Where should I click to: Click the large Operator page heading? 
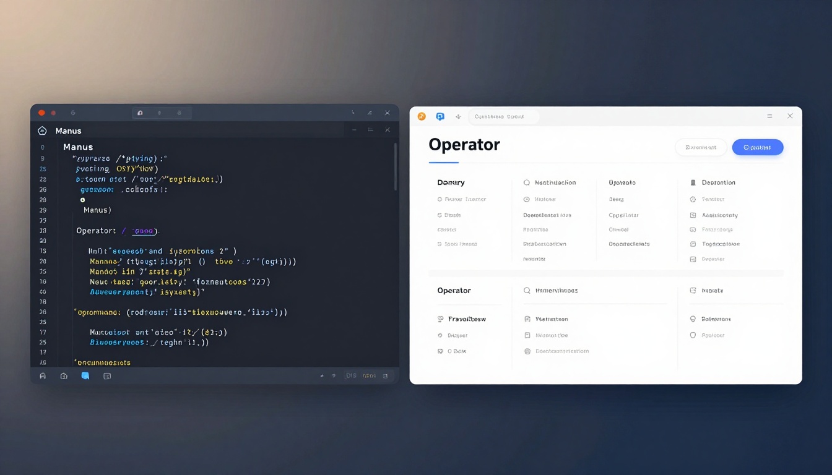point(464,145)
